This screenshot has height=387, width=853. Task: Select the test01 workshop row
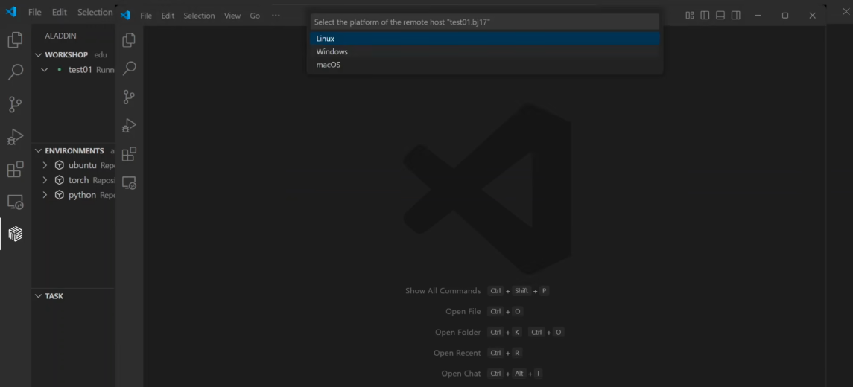click(73, 69)
